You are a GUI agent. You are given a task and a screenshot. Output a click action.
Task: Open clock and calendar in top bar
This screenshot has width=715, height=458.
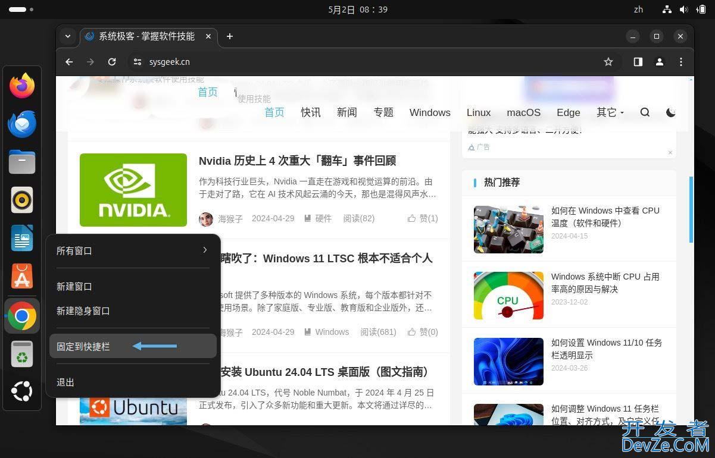click(358, 10)
